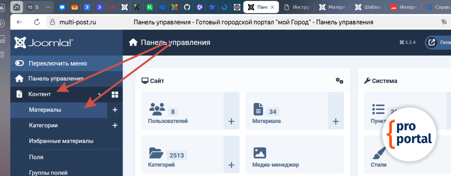
Task: Open the Контент dashboard grid icon
Action: click(x=115, y=95)
